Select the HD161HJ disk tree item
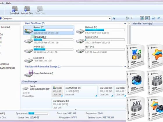This screenshot has width=163, height=122. (x=4, y=64)
